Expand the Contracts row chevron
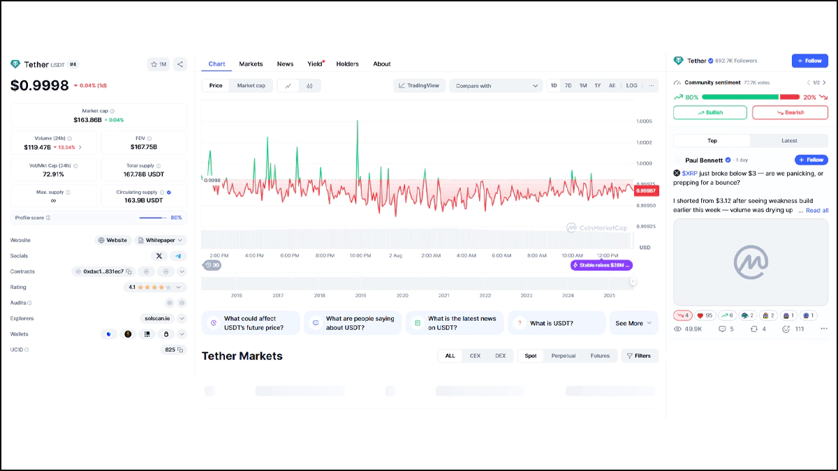The image size is (838, 471). [x=182, y=271]
